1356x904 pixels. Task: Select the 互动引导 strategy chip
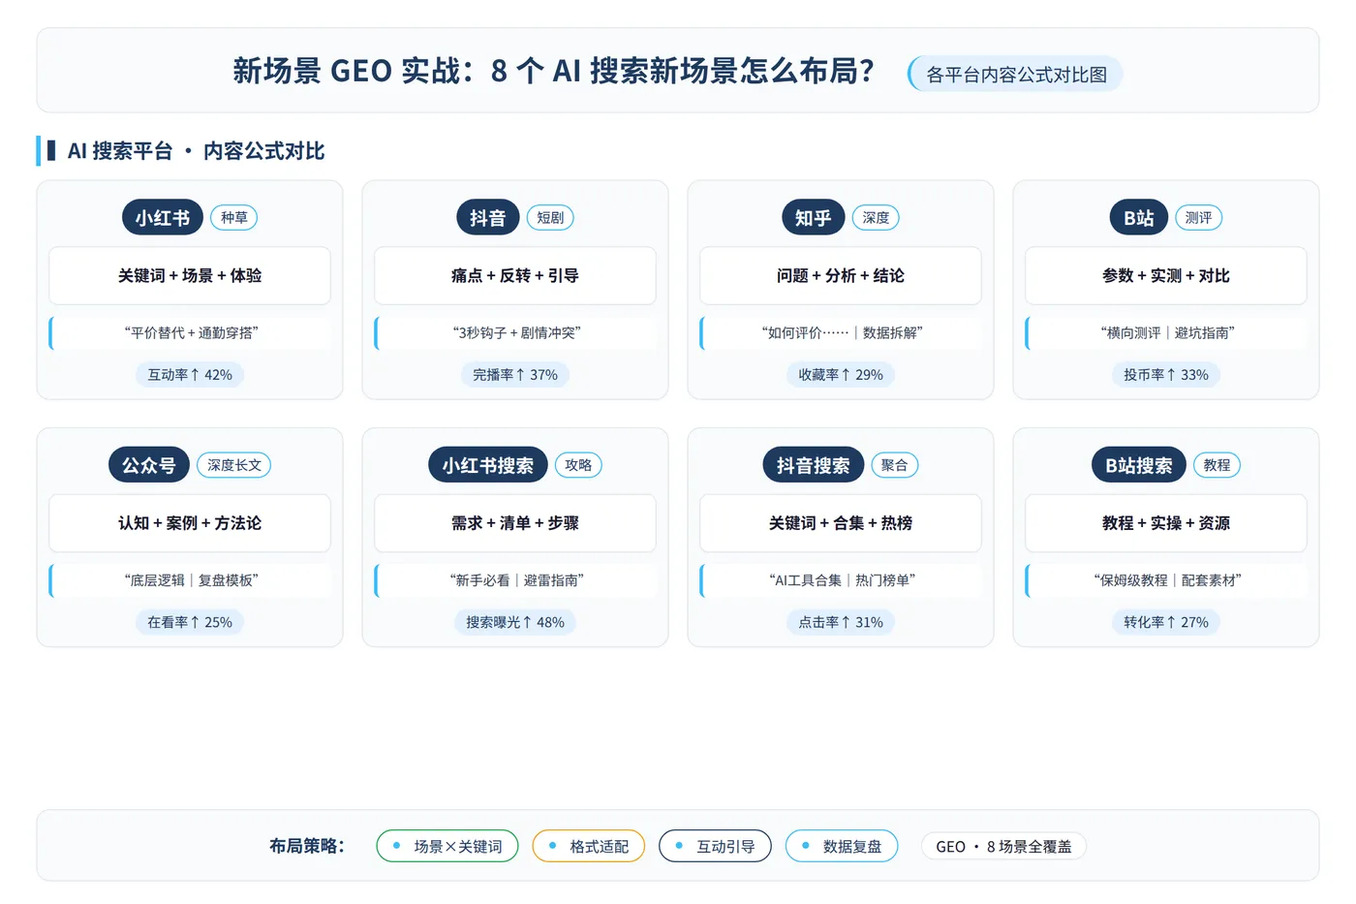point(715,846)
